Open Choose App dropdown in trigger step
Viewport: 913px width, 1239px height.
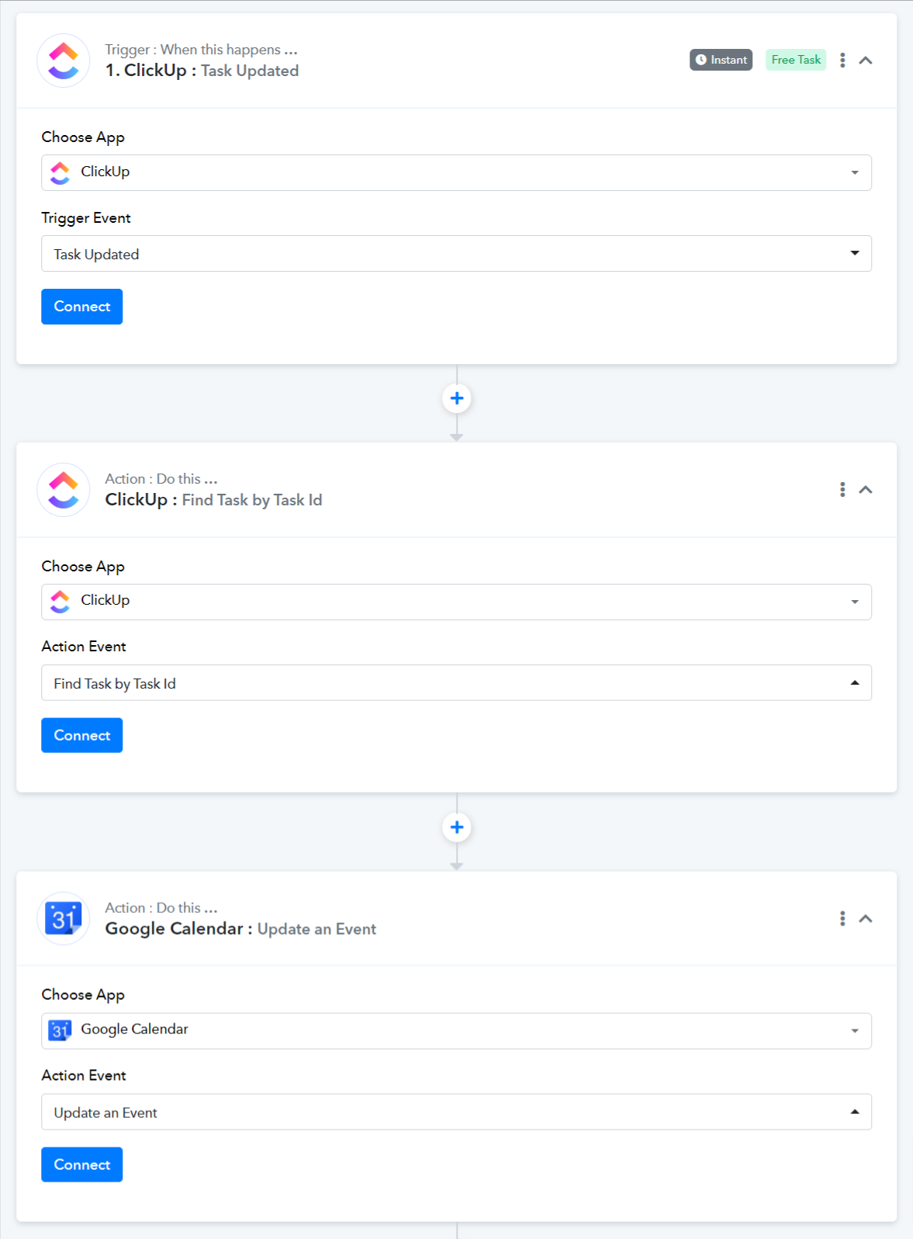(456, 172)
